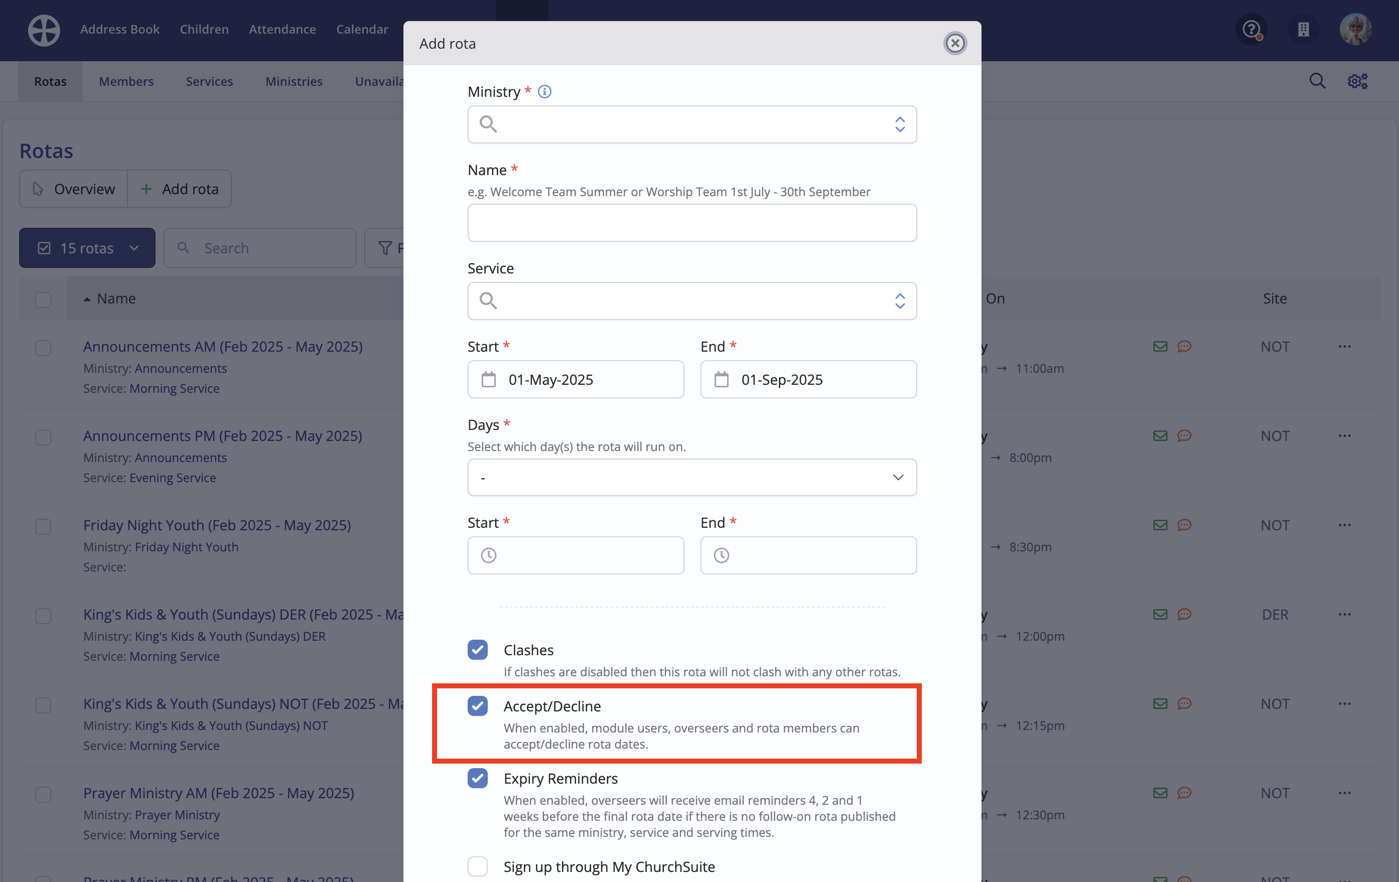The height and width of the screenshot is (882, 1399).
Task: Uncheck the Clashes checkbox
Action: [x=478, y=650]
